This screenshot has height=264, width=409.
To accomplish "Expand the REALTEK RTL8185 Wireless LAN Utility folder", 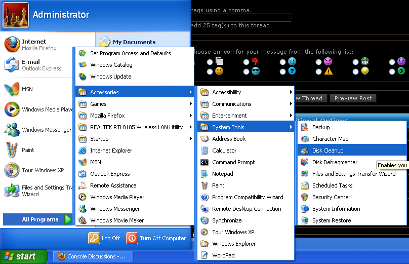I will [x=135, y=127].
